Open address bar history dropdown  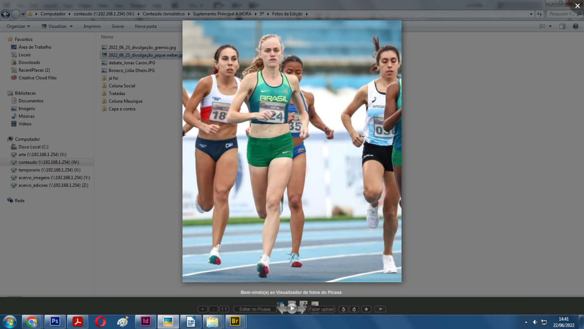point(531,14)
